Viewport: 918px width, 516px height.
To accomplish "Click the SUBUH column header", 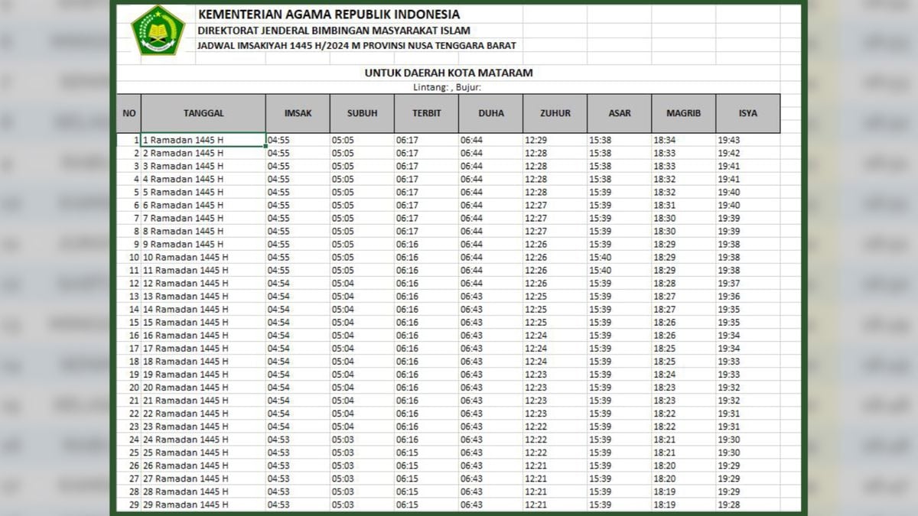I will [362, 113].
